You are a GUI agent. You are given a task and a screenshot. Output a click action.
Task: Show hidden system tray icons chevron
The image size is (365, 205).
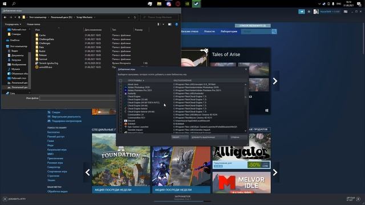click(x=319, y=4)
